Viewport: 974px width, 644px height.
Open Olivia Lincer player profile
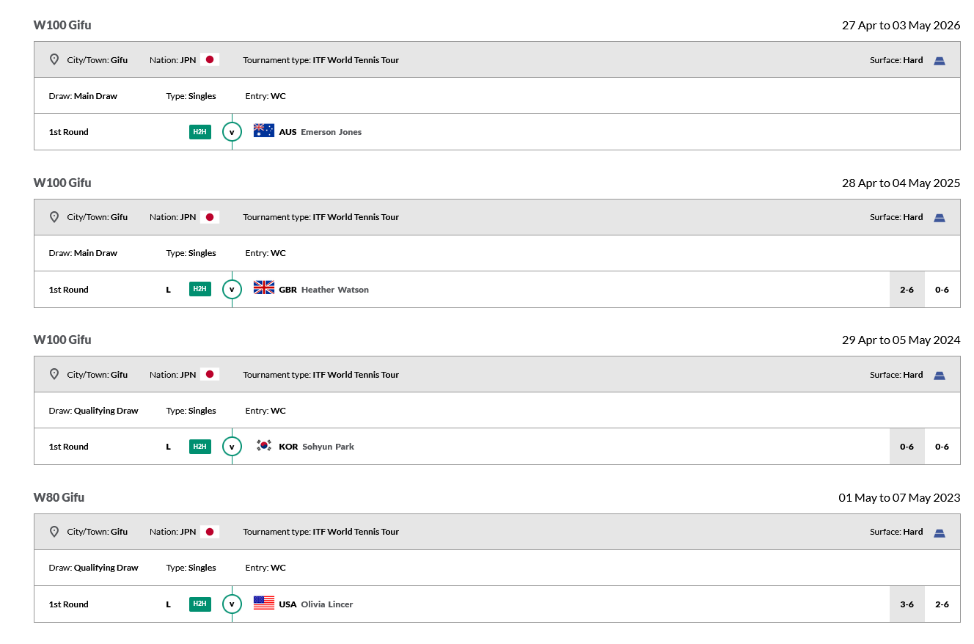click(326, 604)
